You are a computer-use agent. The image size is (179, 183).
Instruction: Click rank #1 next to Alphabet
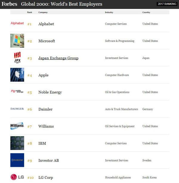tap(29, 24)
